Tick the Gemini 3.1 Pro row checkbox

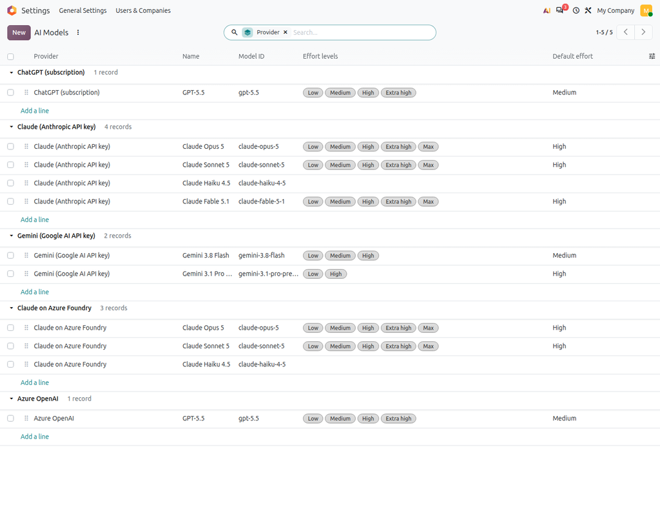pyautogui.click(x=10, y=274)
